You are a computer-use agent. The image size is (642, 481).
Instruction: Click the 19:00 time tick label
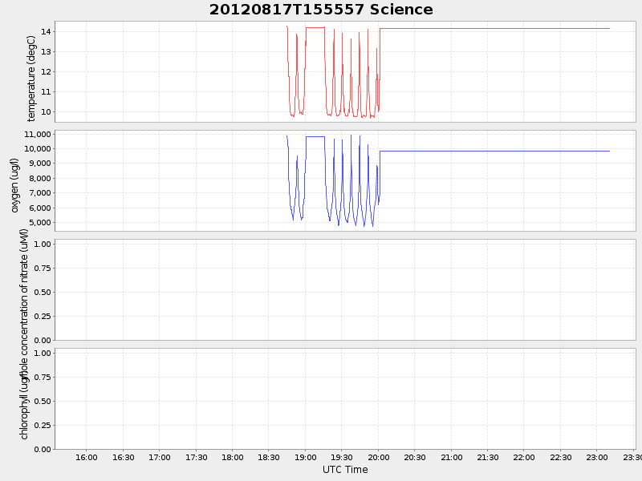tap(306, 457)
